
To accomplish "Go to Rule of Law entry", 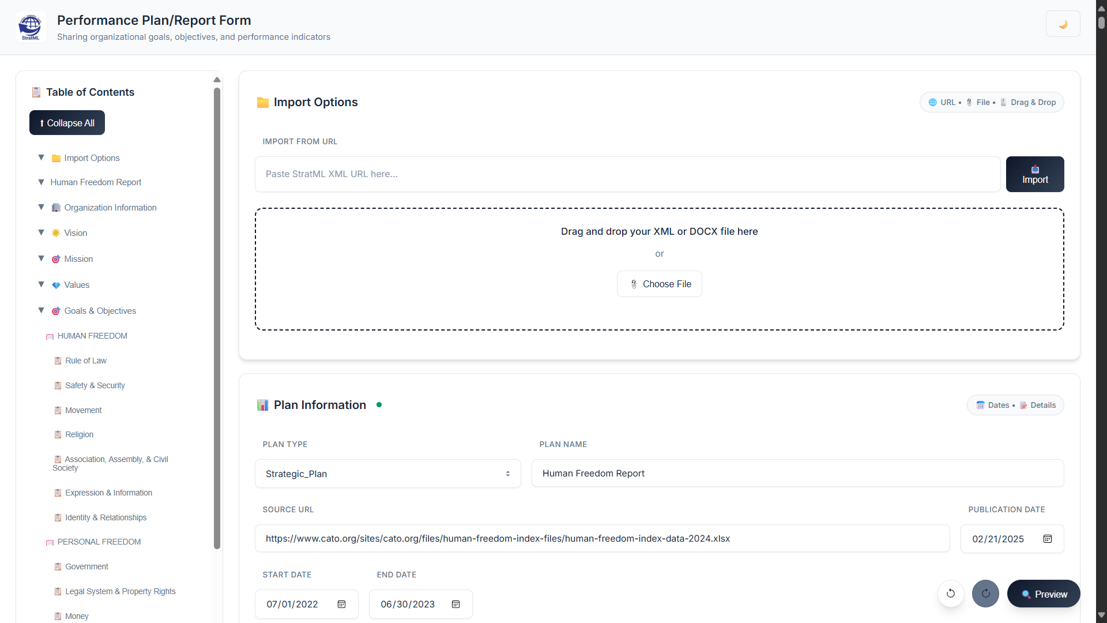I will tap(86, 361).
